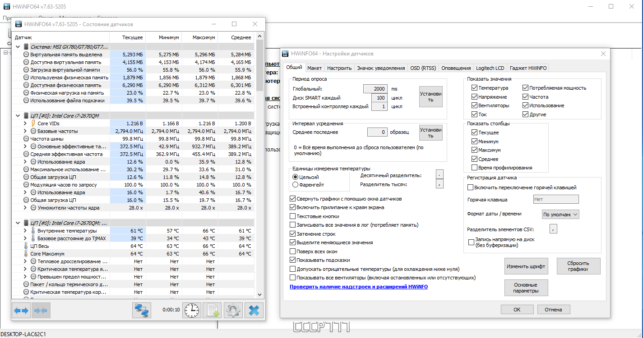Click the collapse columns inward arrows icon
The width and height of the screenshot is (643, 338).
click(x=41, y=310)
